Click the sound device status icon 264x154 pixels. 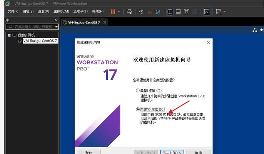coord(262,30)
